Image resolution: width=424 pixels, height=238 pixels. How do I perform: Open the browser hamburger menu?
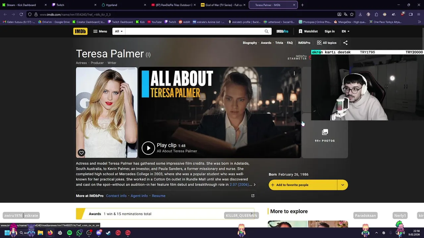coord(419,15)
